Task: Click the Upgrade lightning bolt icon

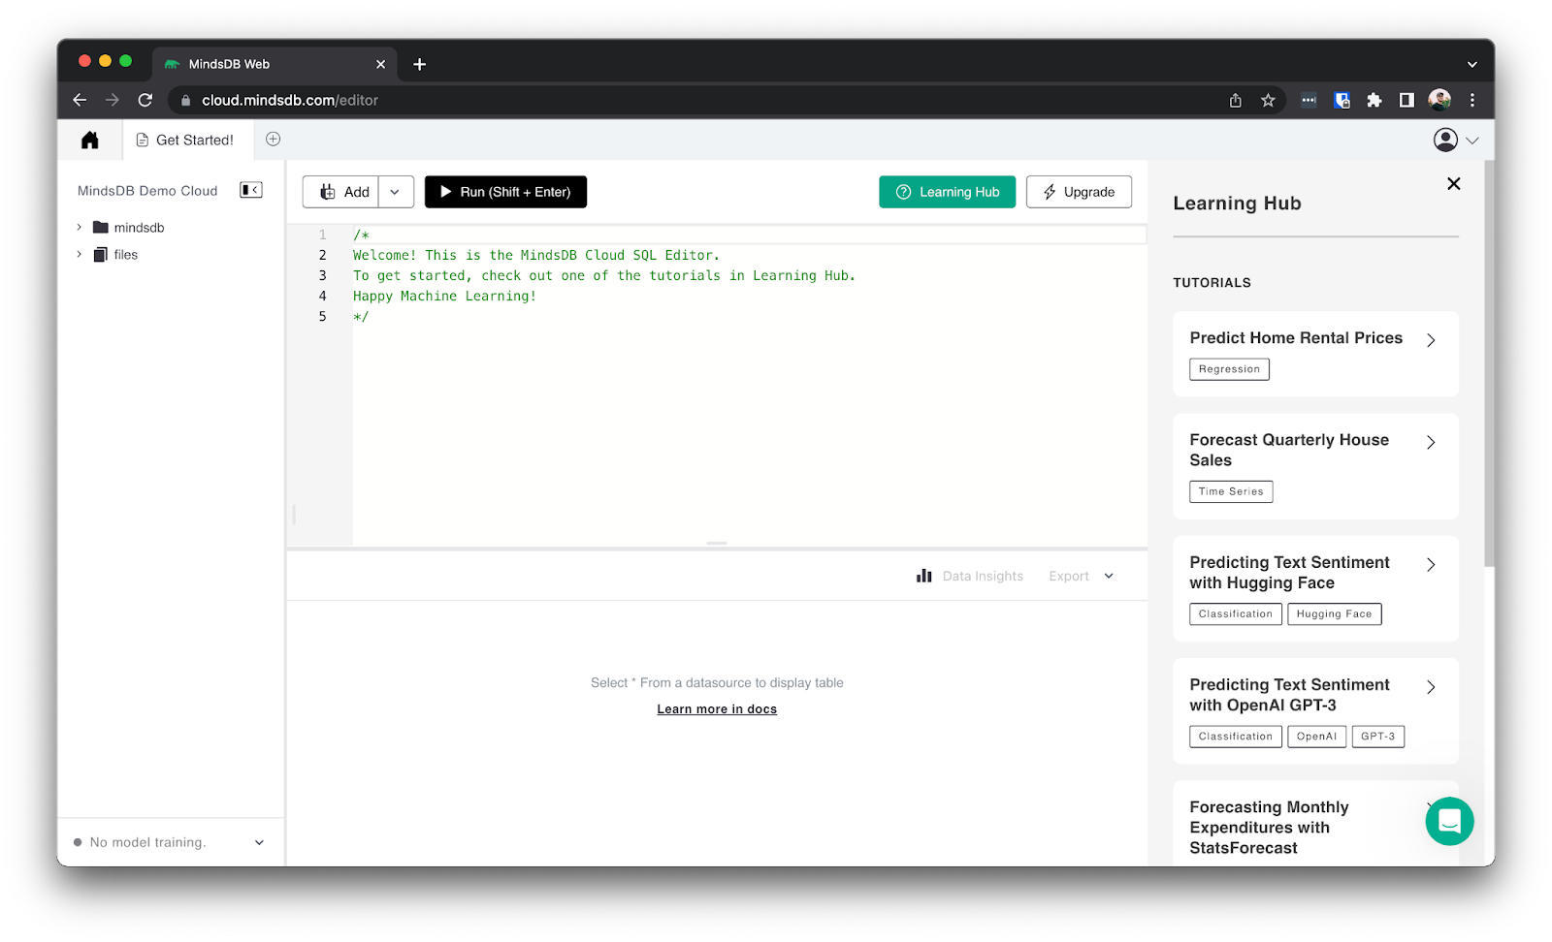Action: point(1051,192)
